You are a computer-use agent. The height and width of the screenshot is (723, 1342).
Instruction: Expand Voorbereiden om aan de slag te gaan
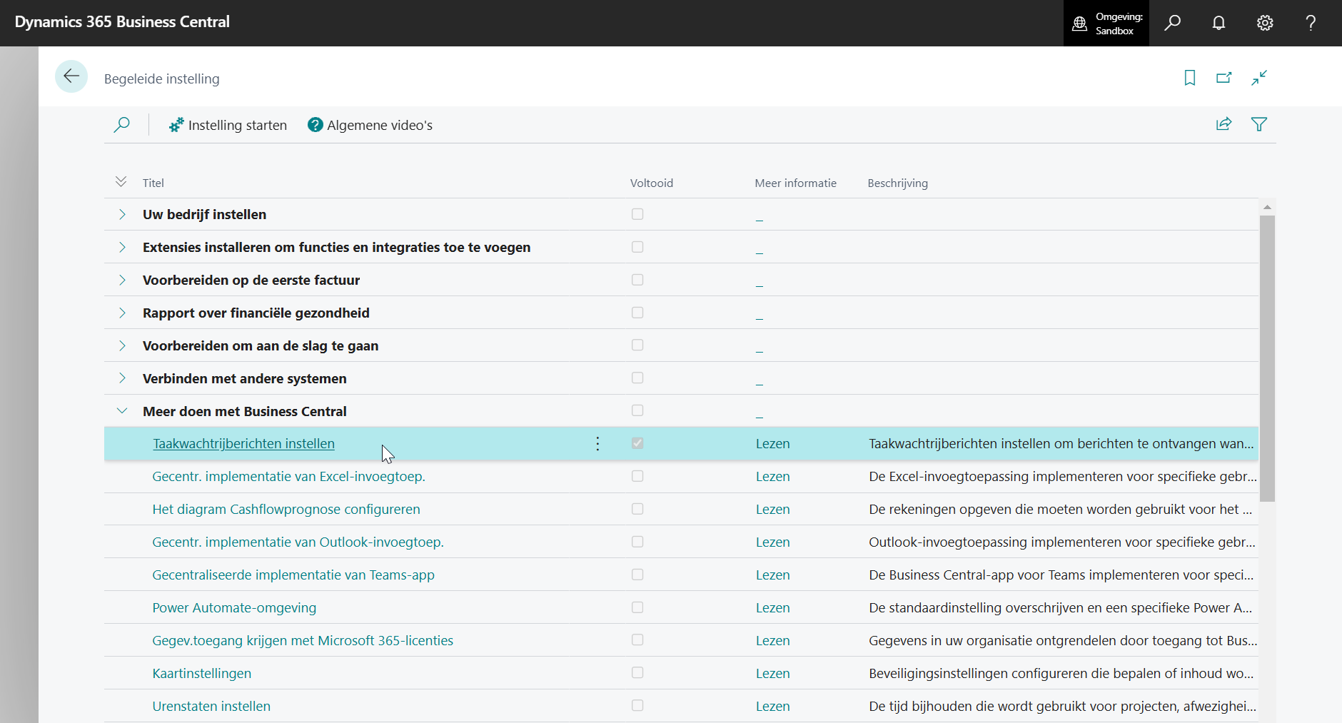(x=122, y=345)
